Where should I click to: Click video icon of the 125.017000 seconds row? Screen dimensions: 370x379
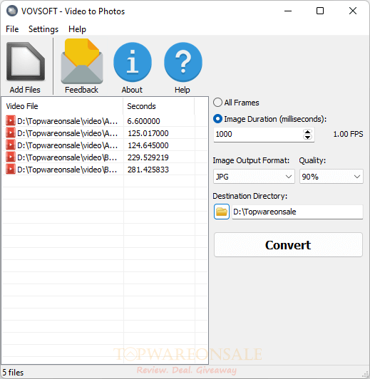tap(11, 133)
